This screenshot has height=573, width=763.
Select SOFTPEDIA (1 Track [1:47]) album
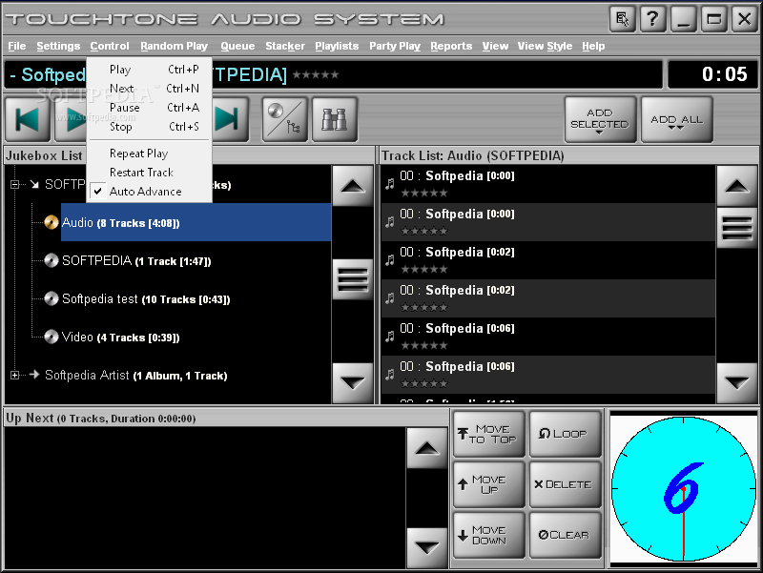[136, 260]
